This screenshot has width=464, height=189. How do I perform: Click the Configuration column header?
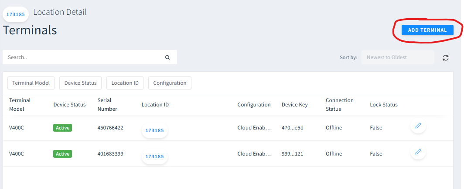(254, 105)
